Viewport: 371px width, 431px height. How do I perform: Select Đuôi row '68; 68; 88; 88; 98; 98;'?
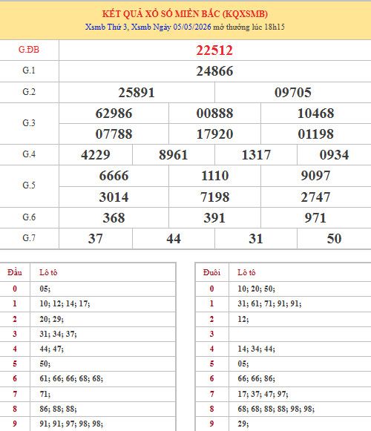pos(276,409)
